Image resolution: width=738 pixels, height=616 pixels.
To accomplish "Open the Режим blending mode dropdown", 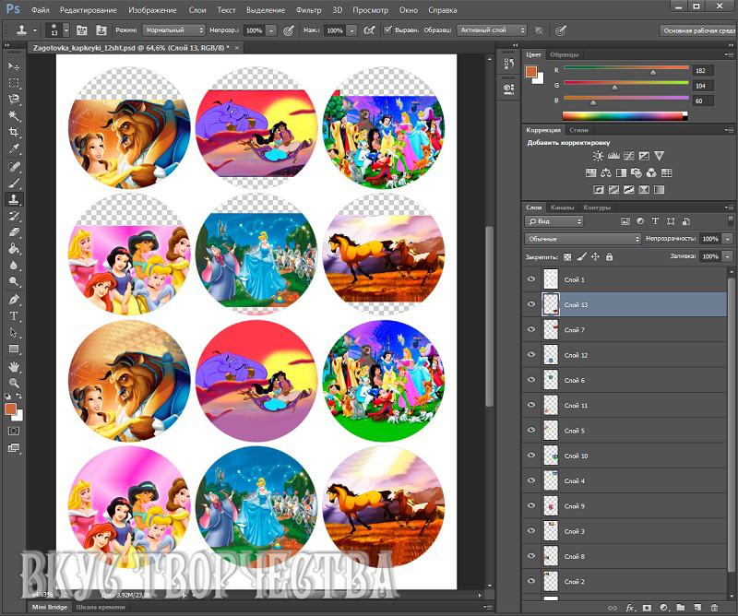I will click(x=173, y=30).
